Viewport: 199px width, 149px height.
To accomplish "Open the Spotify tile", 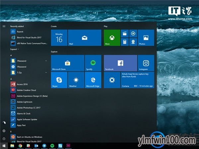I will click(93, 63).
